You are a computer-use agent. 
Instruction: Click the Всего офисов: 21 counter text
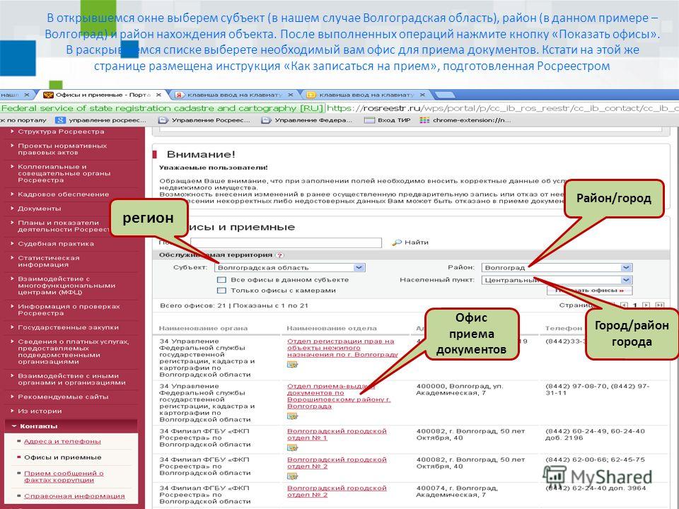click(193, 305)
